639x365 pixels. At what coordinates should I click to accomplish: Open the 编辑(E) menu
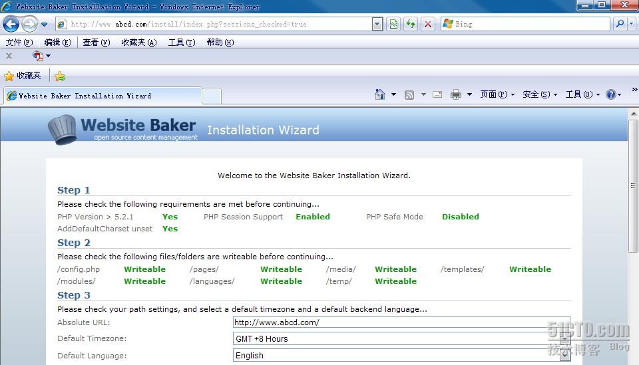pyautogui.click(x=57, y=43)
